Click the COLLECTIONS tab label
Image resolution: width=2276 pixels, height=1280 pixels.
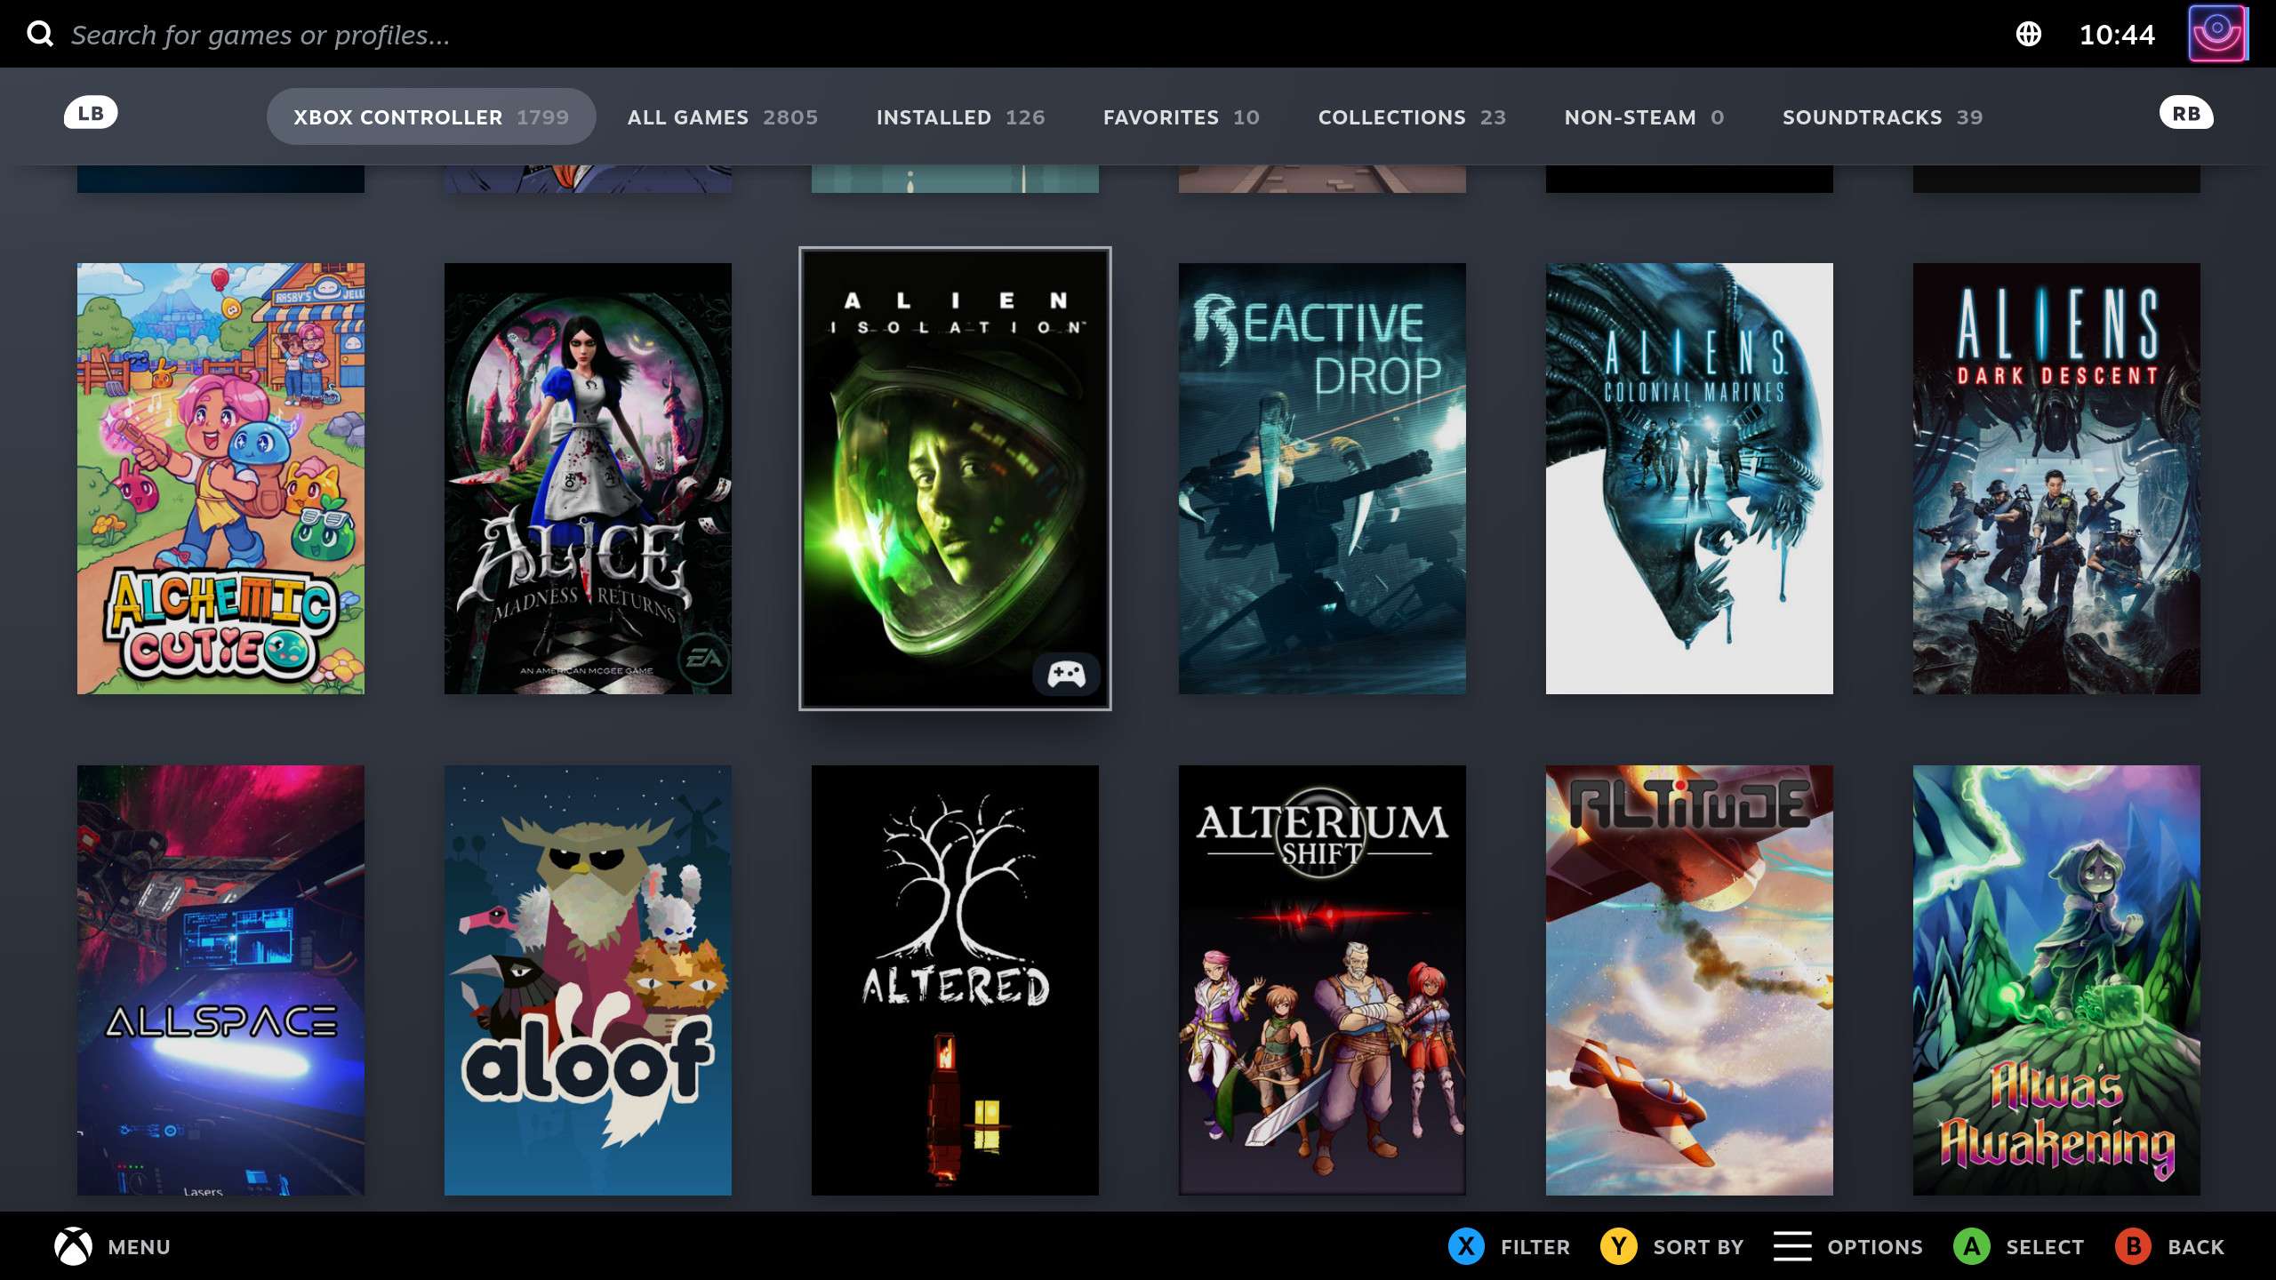point(1393,116)
